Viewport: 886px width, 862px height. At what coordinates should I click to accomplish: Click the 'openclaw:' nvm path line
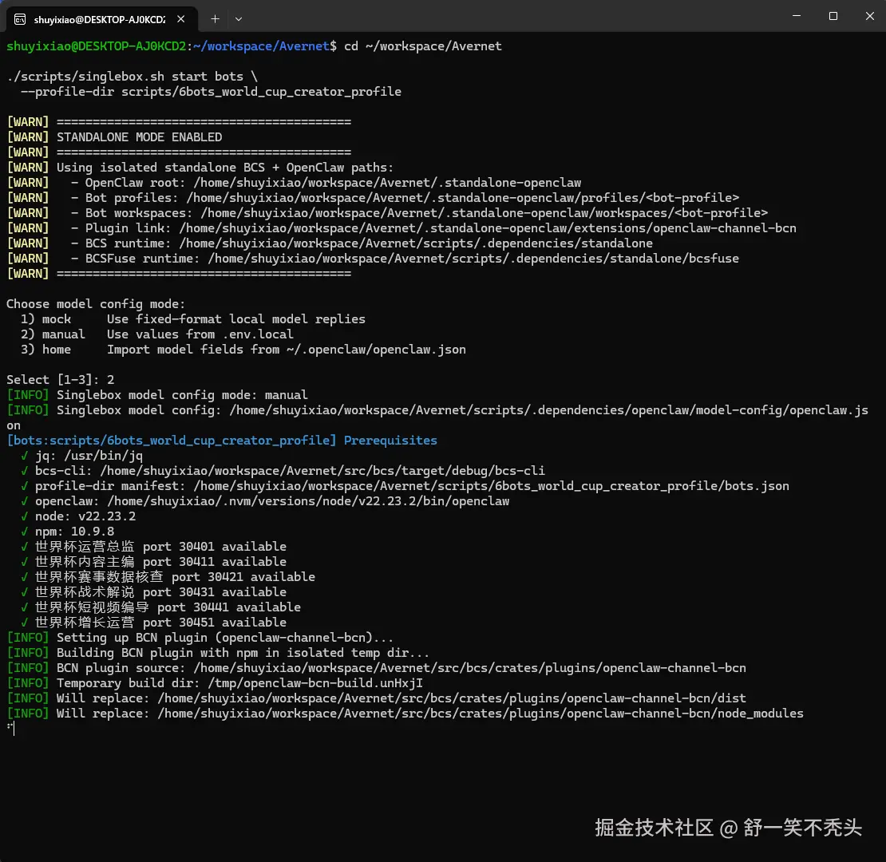coord(265,501)
